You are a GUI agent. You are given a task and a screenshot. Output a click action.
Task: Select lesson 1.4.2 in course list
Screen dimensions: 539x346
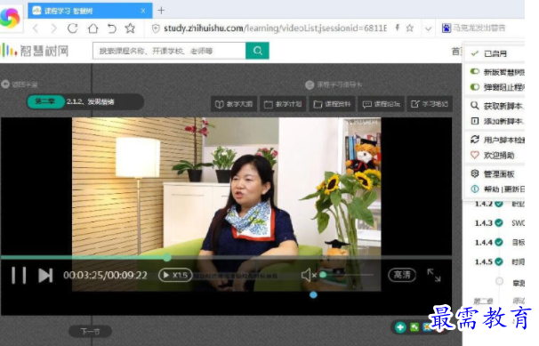click(x=499, y=204)
